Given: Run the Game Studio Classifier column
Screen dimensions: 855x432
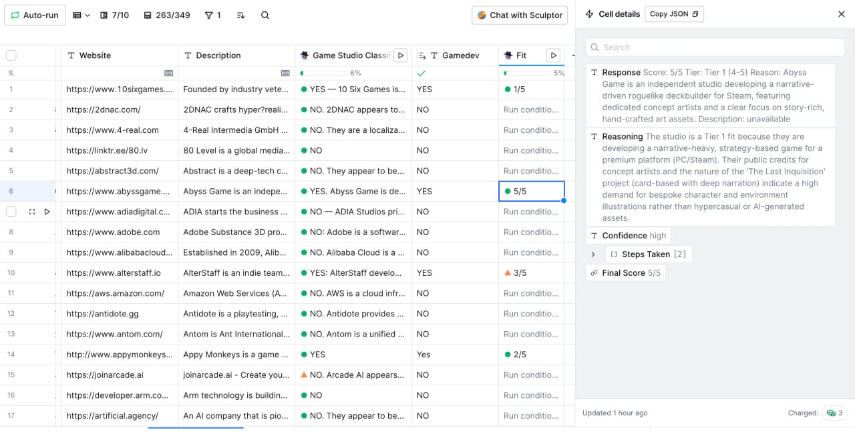Looking at the screenshot, I should pyautogui.click(x=400, y=55).
